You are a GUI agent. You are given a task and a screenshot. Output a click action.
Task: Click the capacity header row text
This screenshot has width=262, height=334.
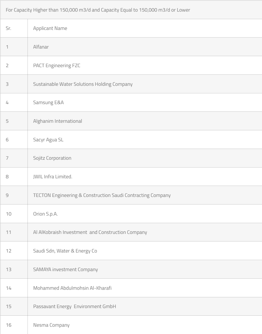click(x=98, y=10)
